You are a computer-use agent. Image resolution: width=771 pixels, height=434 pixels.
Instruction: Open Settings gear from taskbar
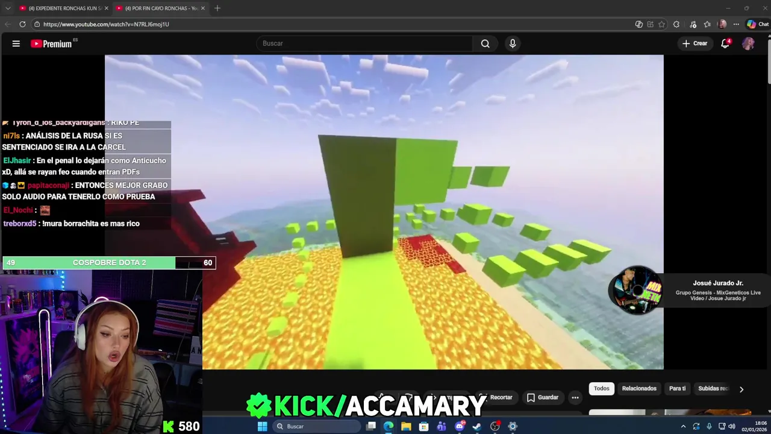pyautogui.click(x=513, y=426)
